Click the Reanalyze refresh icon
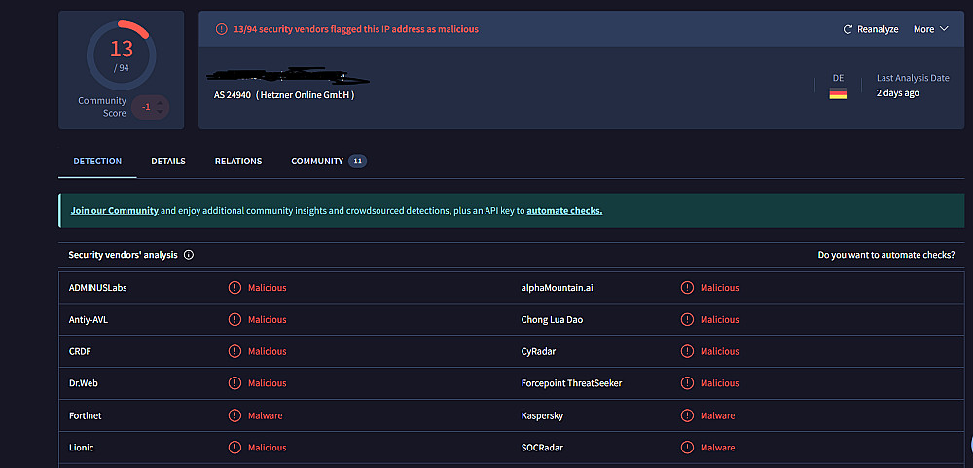This screenshot has height=468, width=973. click(x=847, y=29)
